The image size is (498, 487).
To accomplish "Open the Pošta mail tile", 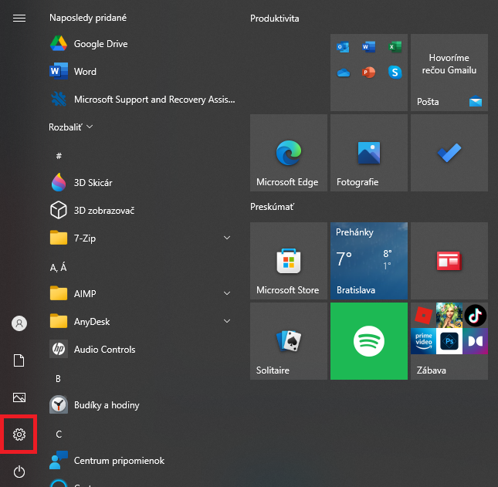I will [x=449, y=73].
